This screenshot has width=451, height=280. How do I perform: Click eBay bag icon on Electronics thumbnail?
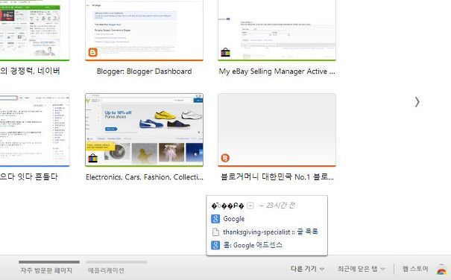(x=93, y=158)
